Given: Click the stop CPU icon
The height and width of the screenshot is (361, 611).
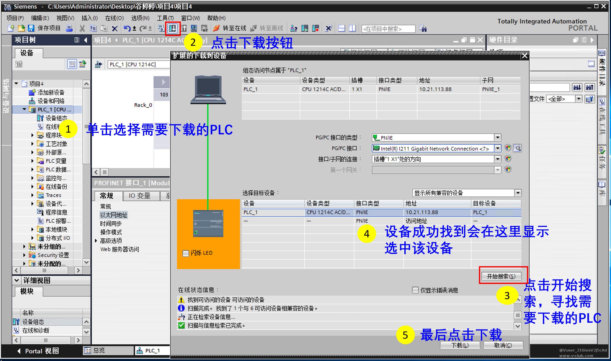Looking at the screenshot, I should [316, 28].
